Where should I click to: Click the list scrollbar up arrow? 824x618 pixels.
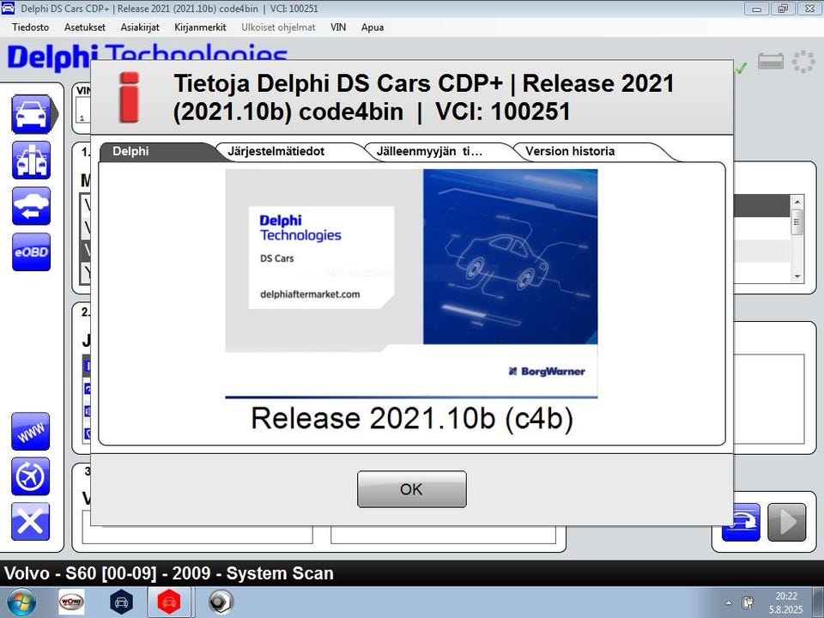(797, 202)
